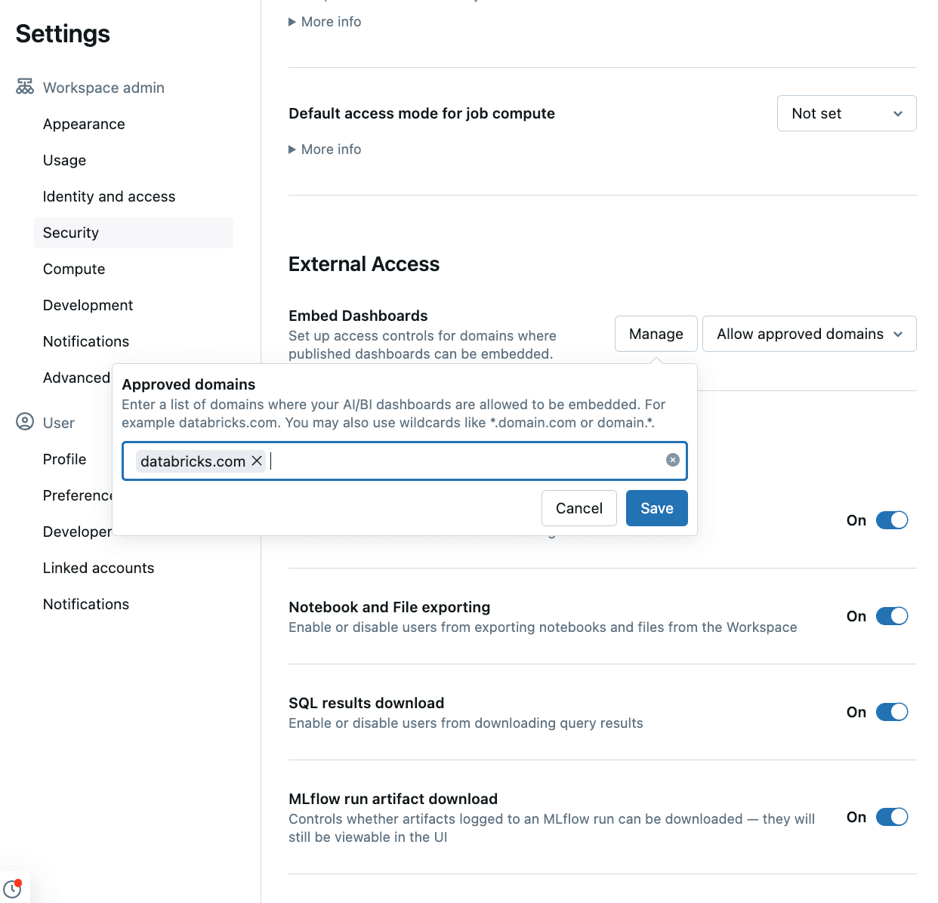This screenshot has height=903, width=938.
Task: Click the Workspace admin icon
Action: (25, 87)
